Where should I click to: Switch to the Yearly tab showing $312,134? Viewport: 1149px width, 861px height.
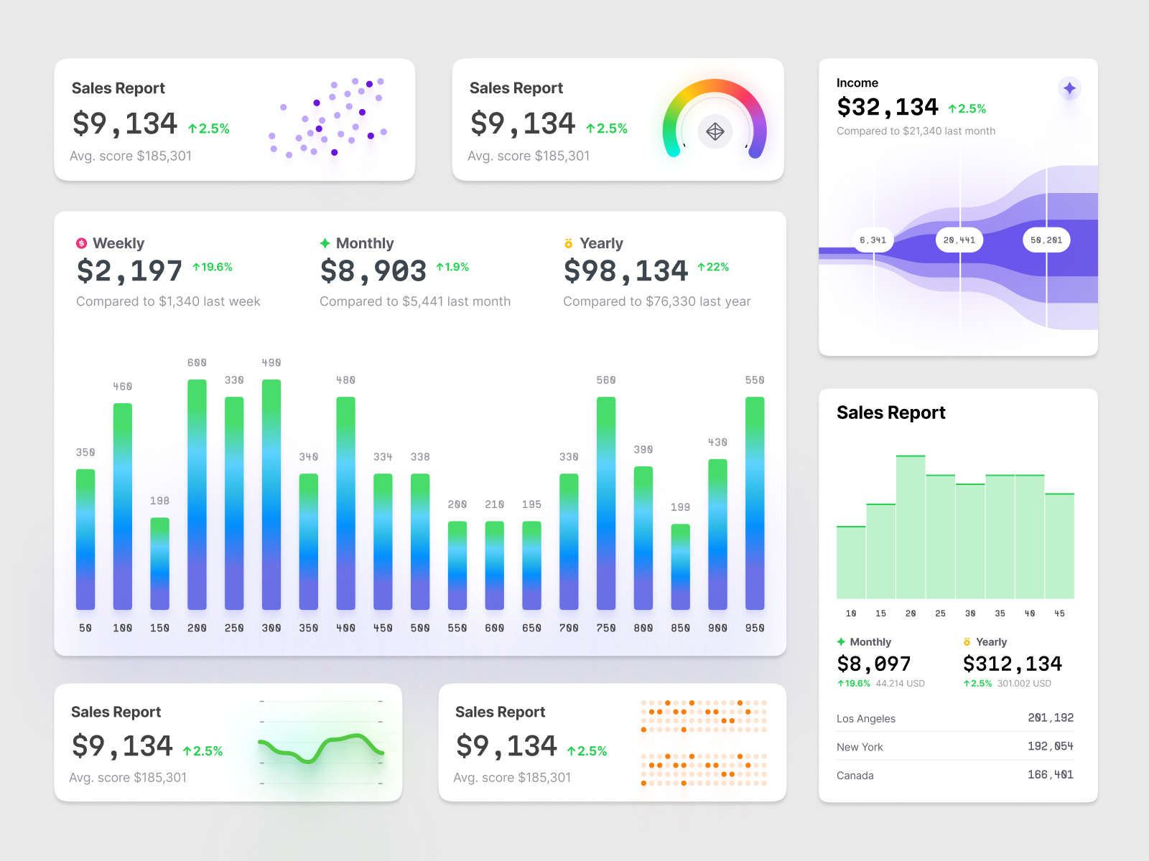coord(1013,663)
